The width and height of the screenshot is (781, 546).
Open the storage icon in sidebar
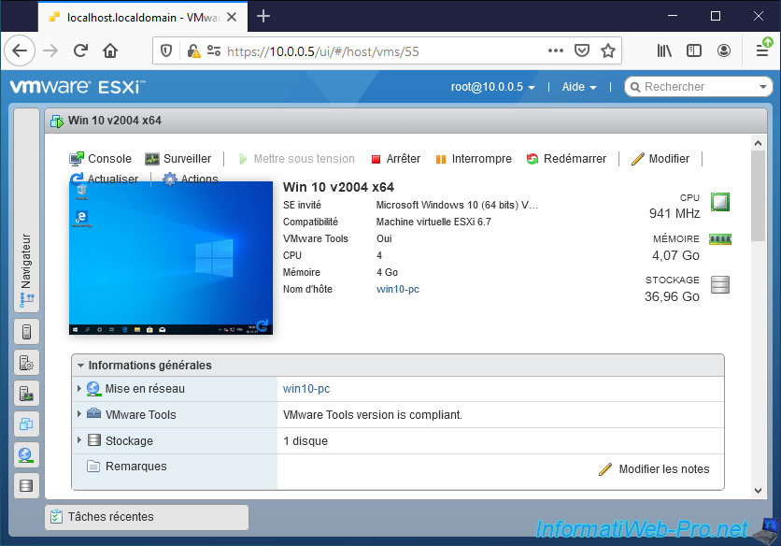26,485
